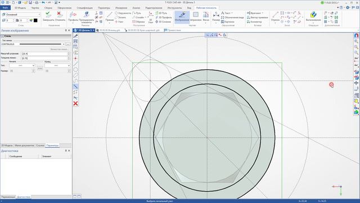Click the Обозначение вида tool
The image size is (360, 203).
pos(232,17)
